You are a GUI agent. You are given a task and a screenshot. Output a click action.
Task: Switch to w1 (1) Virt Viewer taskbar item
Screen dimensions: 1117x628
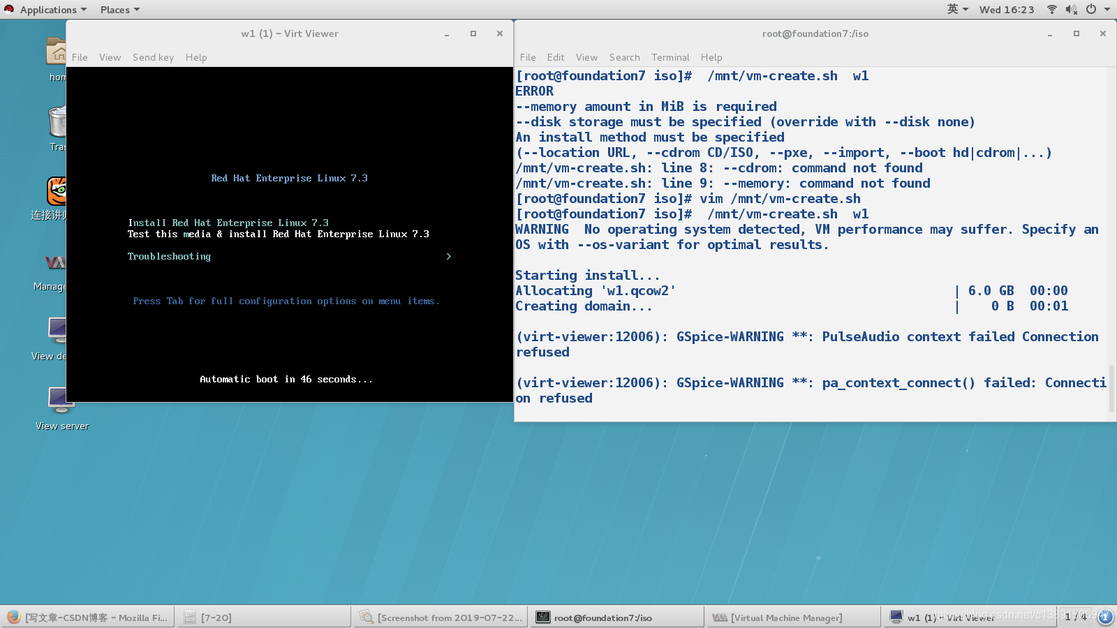click(970, 617)
